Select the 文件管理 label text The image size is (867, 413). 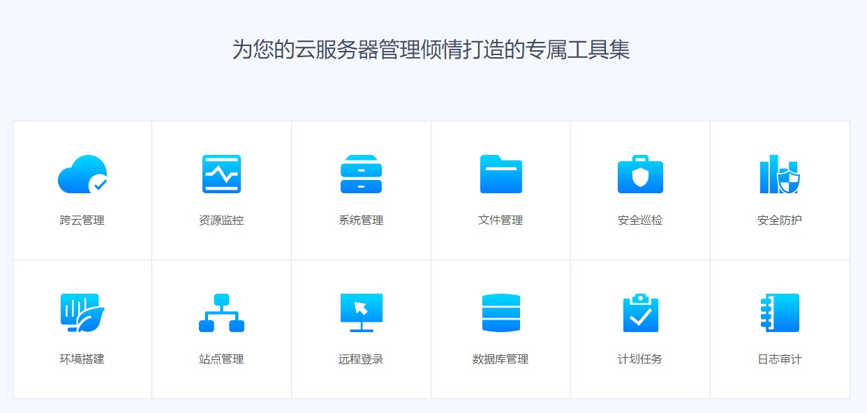click(x=501, y=220)
